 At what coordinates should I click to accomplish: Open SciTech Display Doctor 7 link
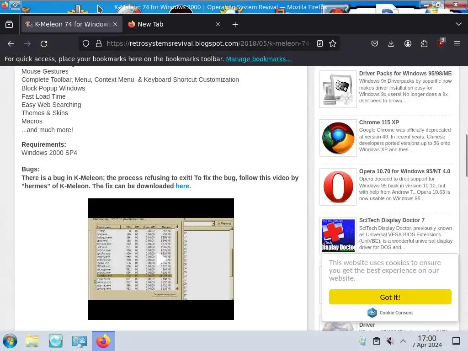[392, 220]
